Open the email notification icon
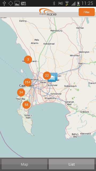Image resolution: width=96 pixels, height=171 pixels. click(x=23, y=3)
